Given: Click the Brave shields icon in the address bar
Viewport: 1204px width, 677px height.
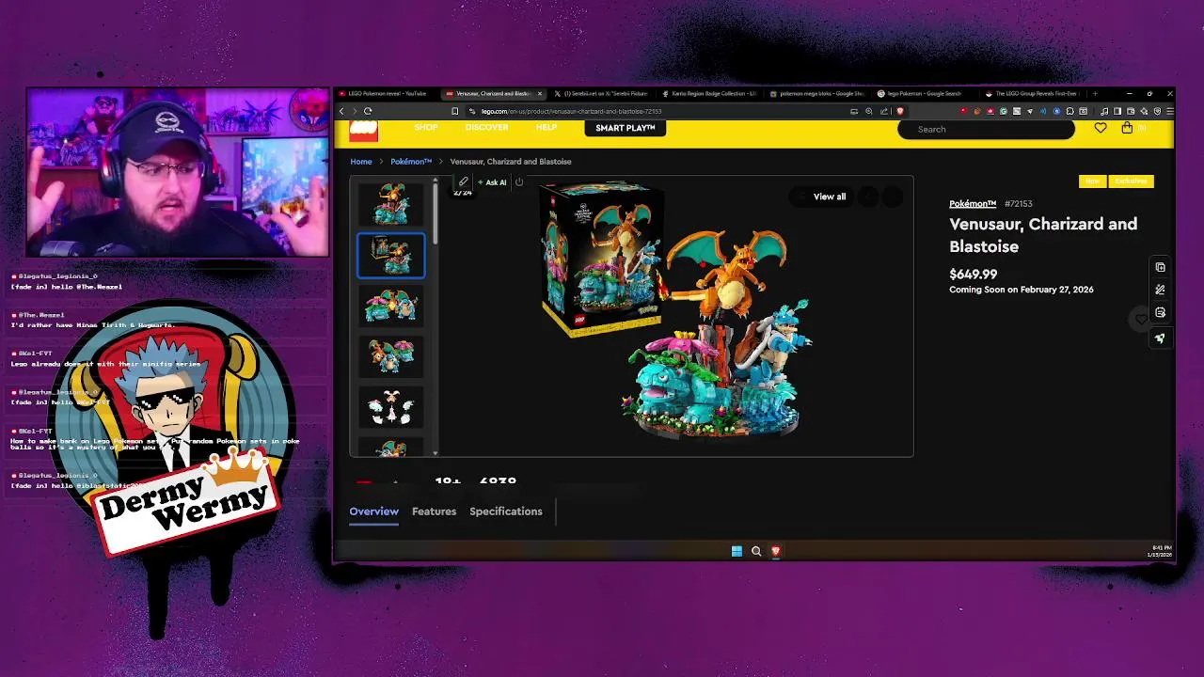Looking at the screenshot, I should [x=900, y=111].
